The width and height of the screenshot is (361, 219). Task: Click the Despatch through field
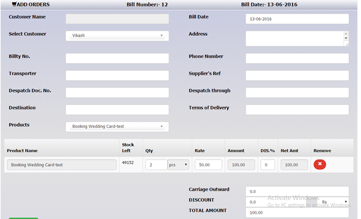coord(297,93)
